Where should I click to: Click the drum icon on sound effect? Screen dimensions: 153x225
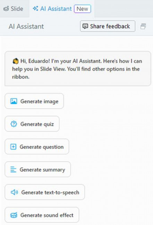click(14, 215)
